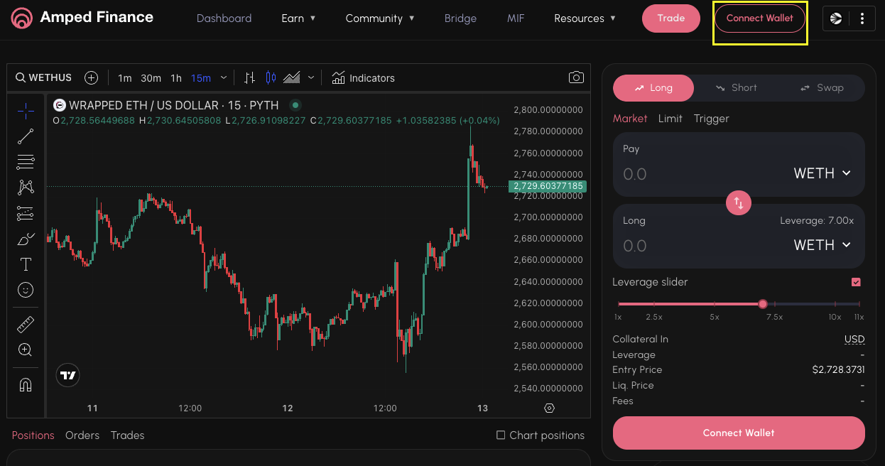This screenshot has width=885, height=466.
Task: Take a chart snapshot with the camera
Action: (576, 77)
